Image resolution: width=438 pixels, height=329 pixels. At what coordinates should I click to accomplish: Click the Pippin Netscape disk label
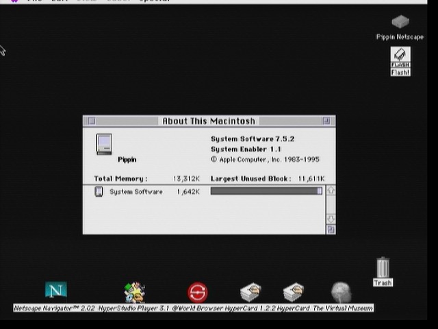[x=400, y=37]
